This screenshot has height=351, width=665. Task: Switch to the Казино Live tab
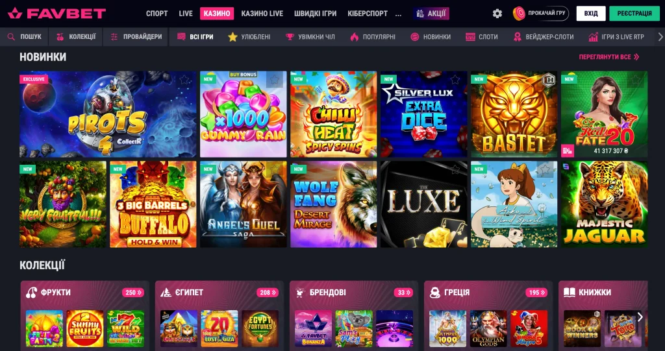pyautogui.click(x=262, y=14)
